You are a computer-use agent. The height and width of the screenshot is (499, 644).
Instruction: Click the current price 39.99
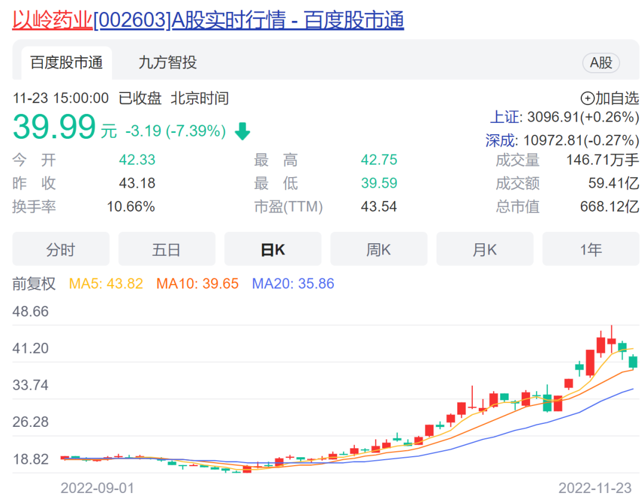point(54,127)
